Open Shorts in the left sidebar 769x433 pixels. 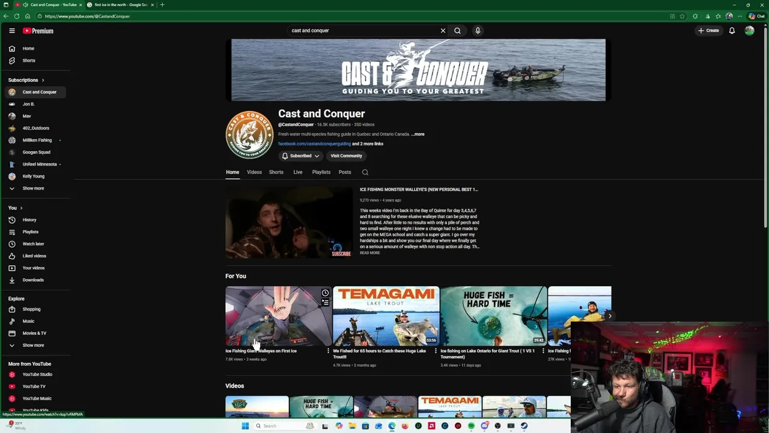tap(36, 61)
